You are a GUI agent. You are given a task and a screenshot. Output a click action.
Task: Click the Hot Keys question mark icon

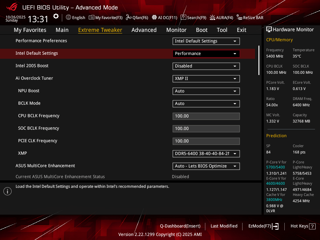click(x=312, y=226)
